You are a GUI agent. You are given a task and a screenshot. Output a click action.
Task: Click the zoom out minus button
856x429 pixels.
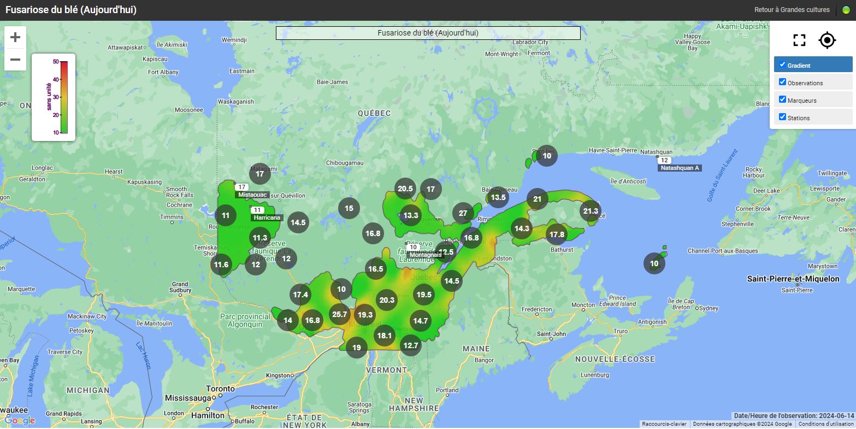point(15,60)
